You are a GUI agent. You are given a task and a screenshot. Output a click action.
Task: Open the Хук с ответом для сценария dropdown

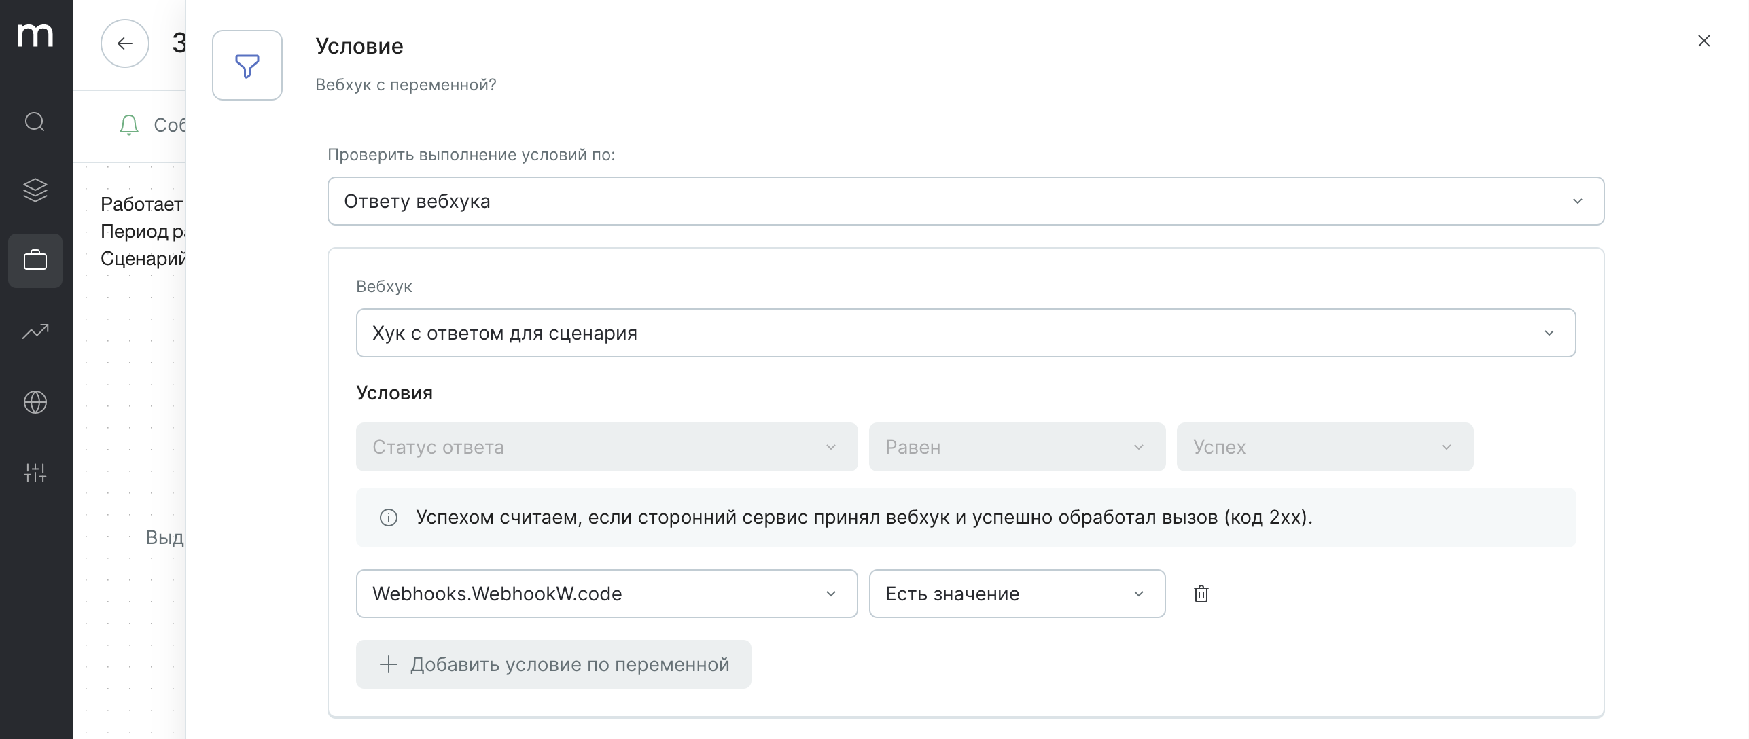966,333
